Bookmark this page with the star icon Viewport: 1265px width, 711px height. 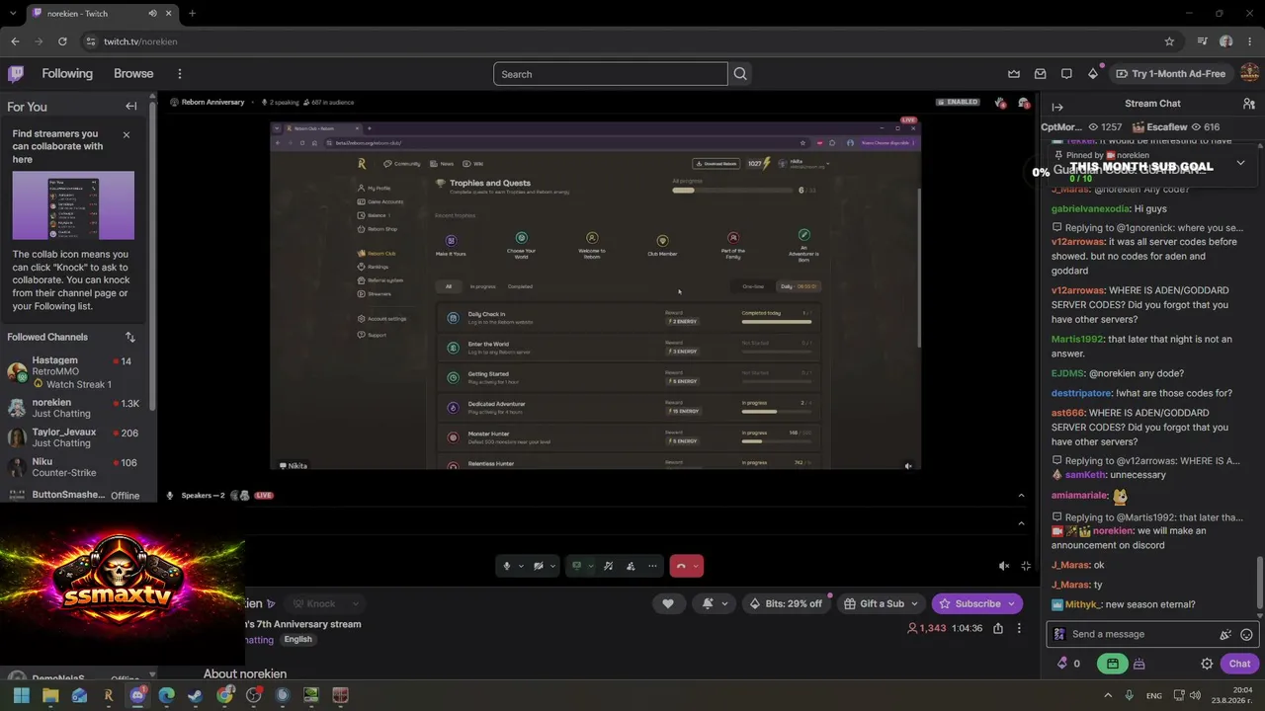pyautogui.click(x=1169, y=41)
